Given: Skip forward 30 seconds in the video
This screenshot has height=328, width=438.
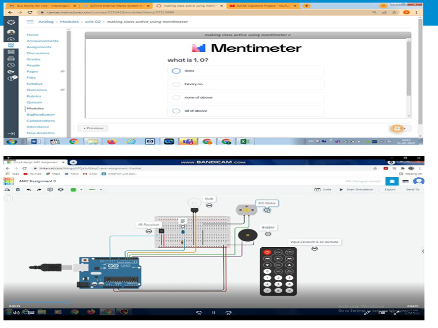Looking at the screenshot, I should pos(229,313).
